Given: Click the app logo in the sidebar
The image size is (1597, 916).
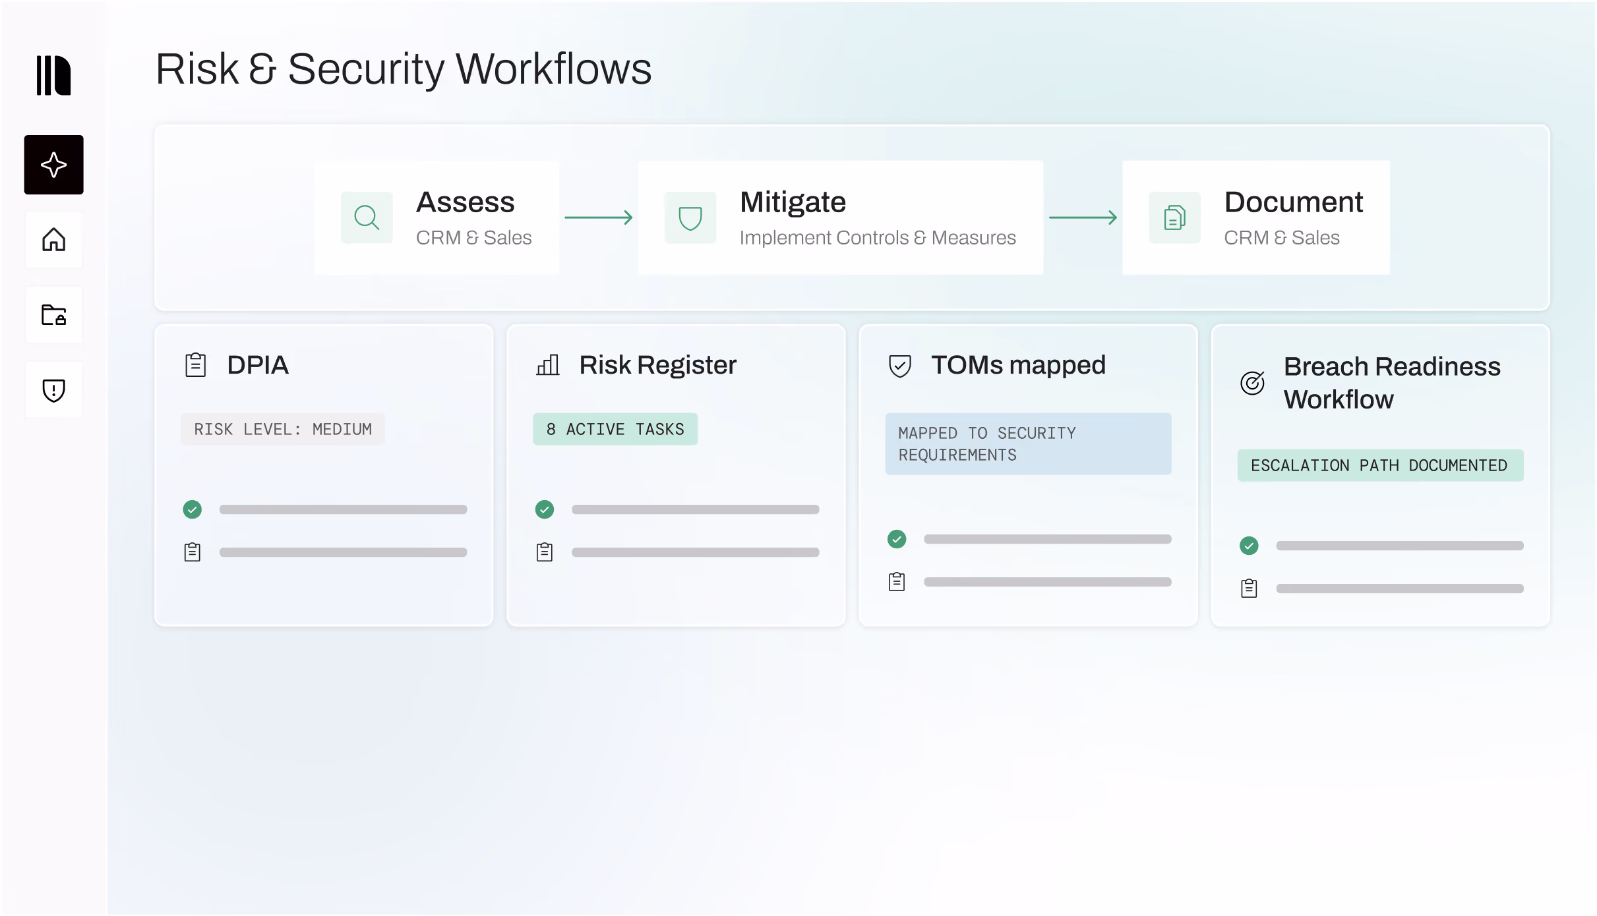Looking at the screenshot, I should [53, 76].
